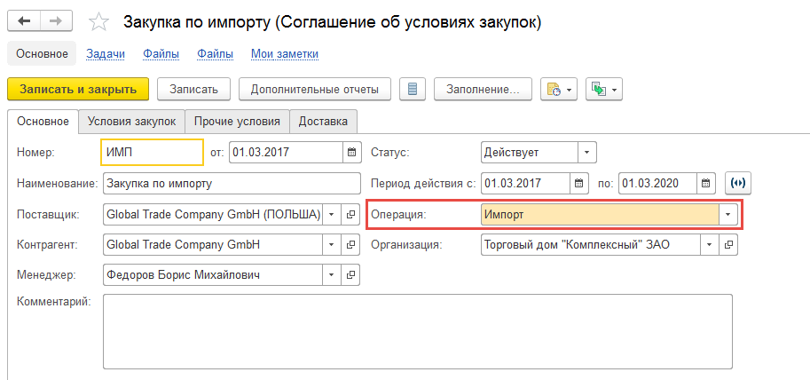Open the Менеджер record with open icon
The height and width of the screenshot is (380, 810).
point(350,275)
